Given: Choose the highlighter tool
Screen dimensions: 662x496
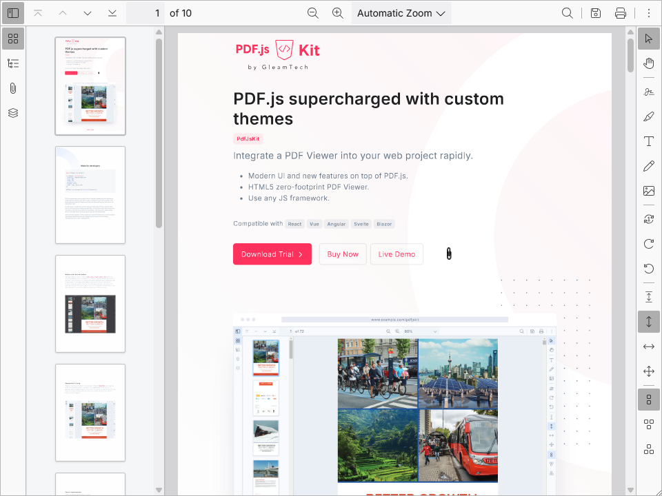Looking at the screenshot, I should point(649,117).
